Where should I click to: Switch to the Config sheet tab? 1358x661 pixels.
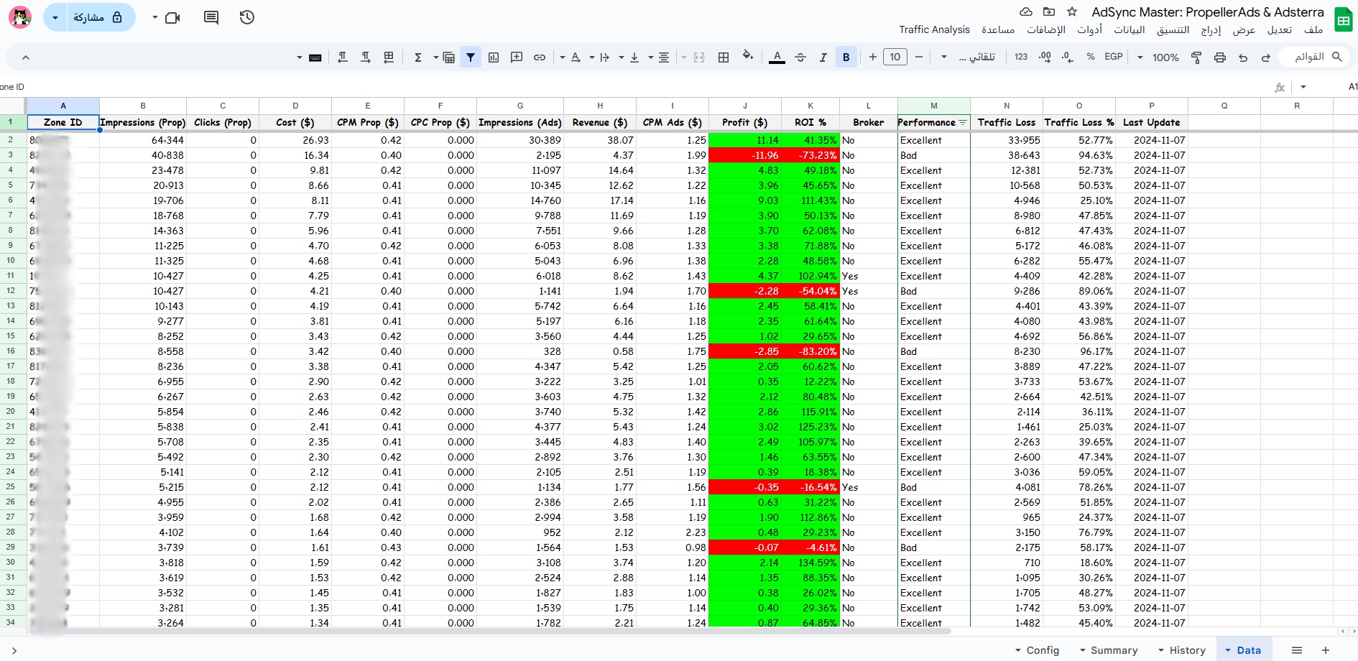(1036, 650)
